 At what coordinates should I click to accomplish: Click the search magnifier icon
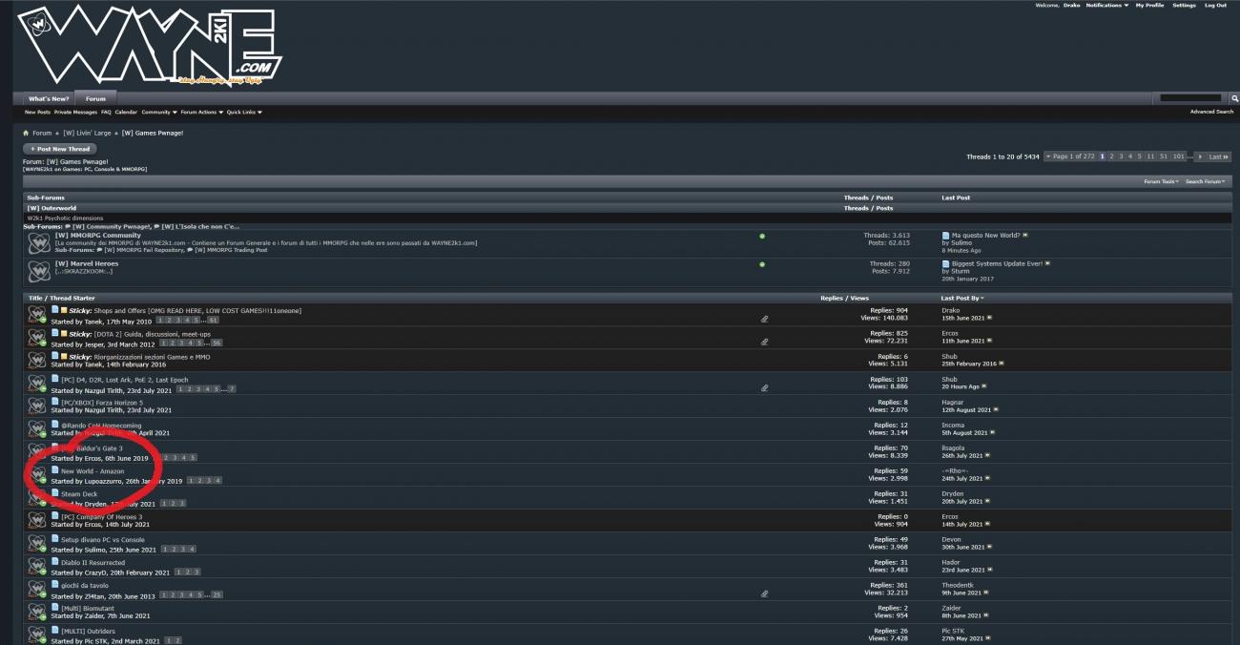(x=1234, y=98)
